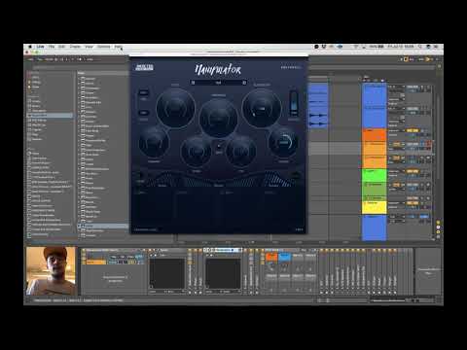
Task: Click the far-left lower Manipulator knob
Action: (154, 143)
